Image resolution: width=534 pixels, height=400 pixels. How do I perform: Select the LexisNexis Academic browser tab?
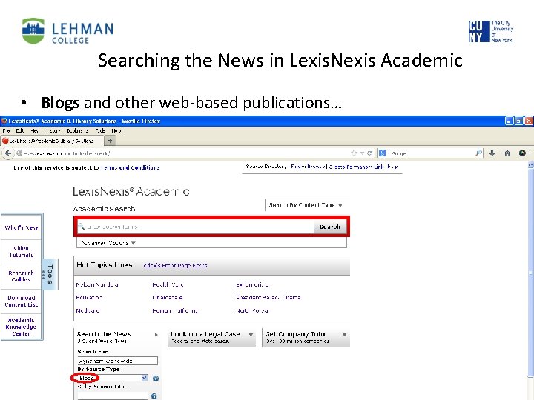[x=52, y=141]
